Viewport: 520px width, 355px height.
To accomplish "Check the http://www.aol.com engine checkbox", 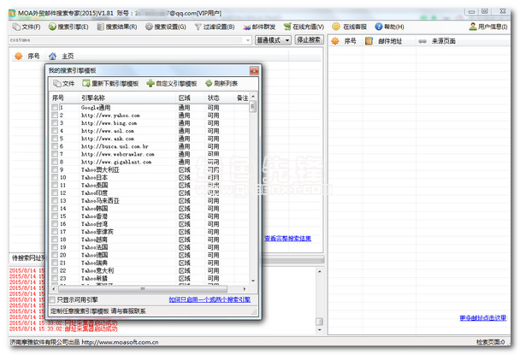I will click(55, 131).
